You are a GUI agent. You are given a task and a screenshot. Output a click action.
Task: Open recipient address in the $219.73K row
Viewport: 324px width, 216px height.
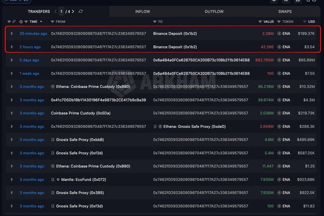click(x=201, y=113)
